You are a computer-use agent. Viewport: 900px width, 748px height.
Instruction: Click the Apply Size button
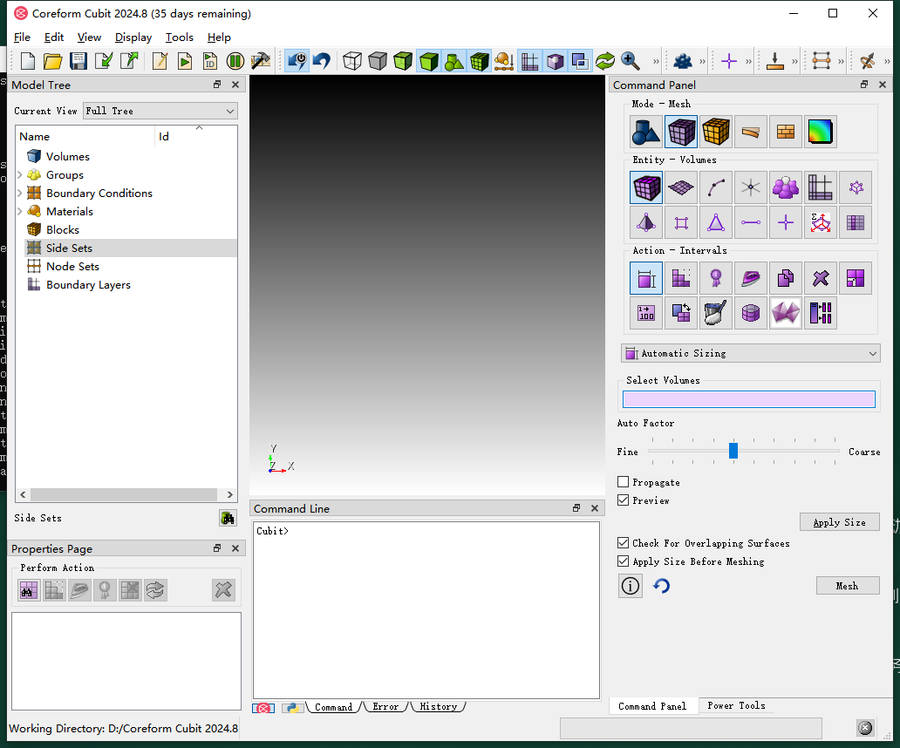[x=839, y=522]
